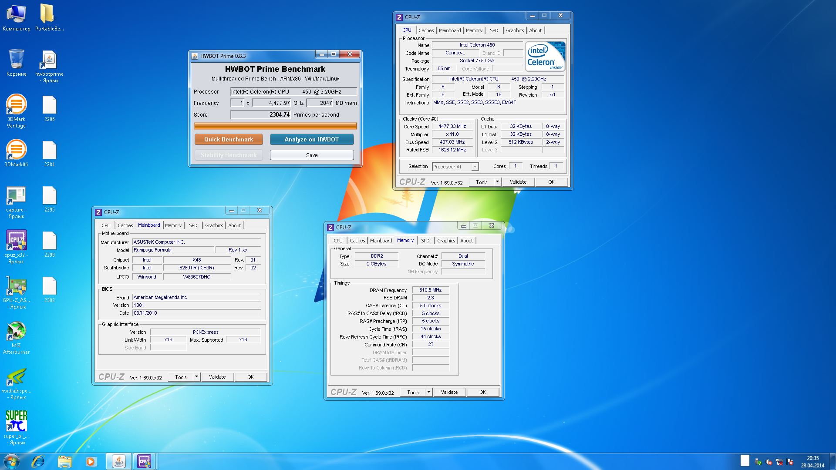Screen dimensions: 836x470
Task: Open About tab in Celeron CPU-Z window
Action: pyautogui.click(x=535, y=30)
